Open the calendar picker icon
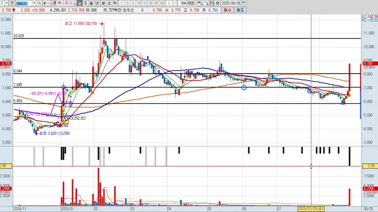378x212 pixels. pyautogui.click(x=244, y=3)
